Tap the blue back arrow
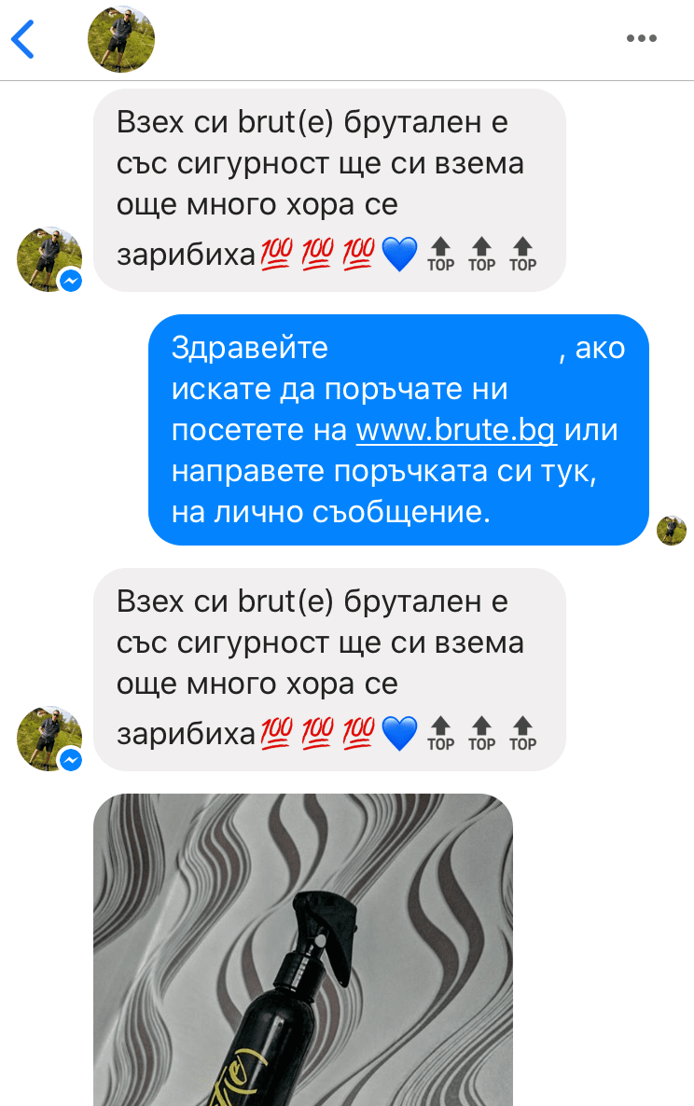694x1106 pixels. click(22, 39)
